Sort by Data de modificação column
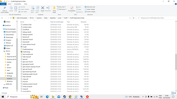 [57, 22]
